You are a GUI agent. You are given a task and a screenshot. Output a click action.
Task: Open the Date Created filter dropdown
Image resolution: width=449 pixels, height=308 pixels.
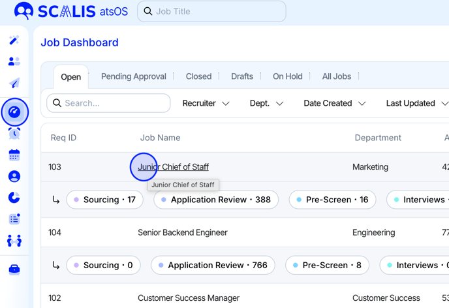(x=334, y=103)
